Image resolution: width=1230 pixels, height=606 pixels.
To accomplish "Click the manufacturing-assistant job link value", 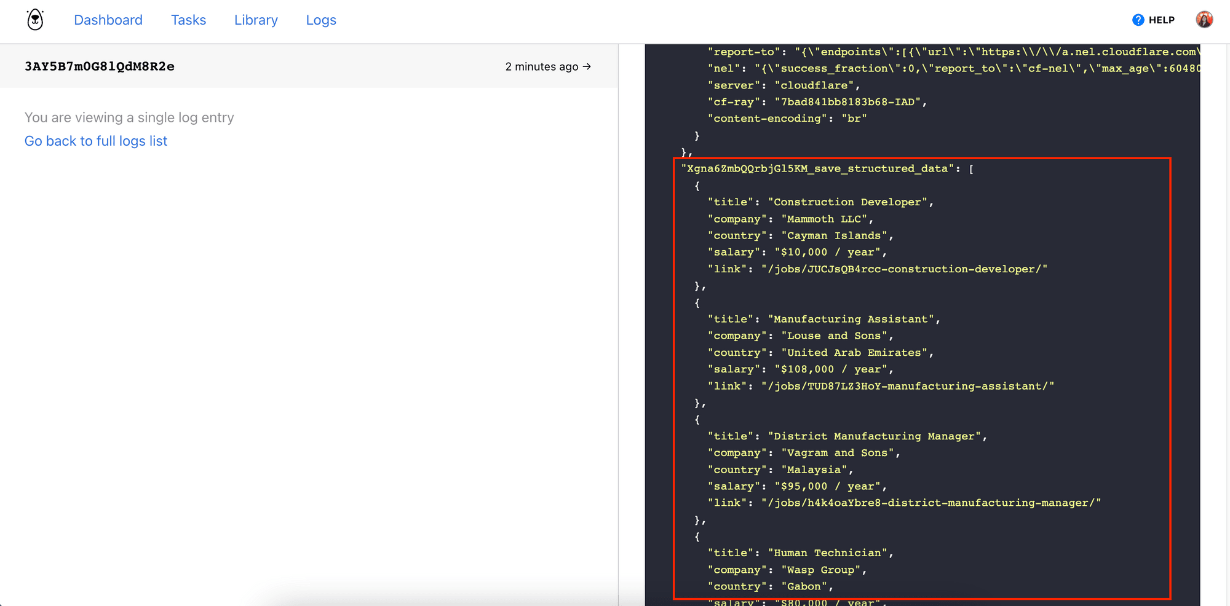I will pos(909,386).
